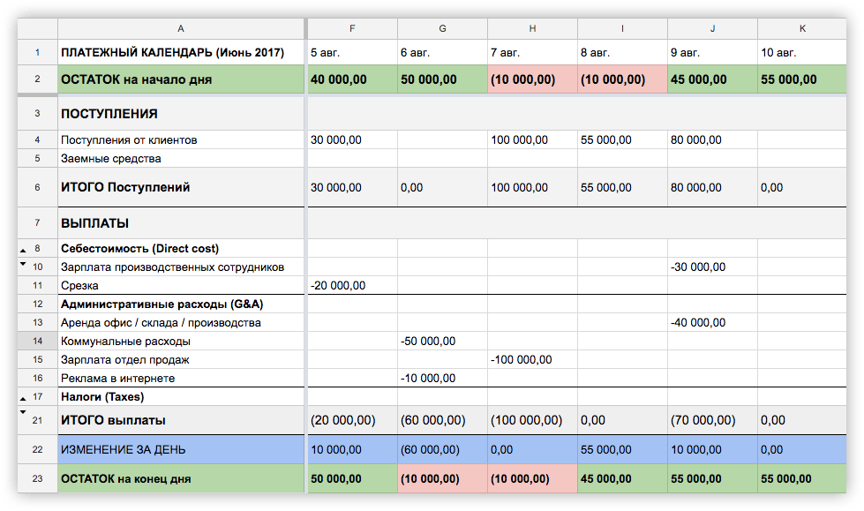The image size is (864, 511).
Task: Select column A header
Action: click(x=181, y=28)
